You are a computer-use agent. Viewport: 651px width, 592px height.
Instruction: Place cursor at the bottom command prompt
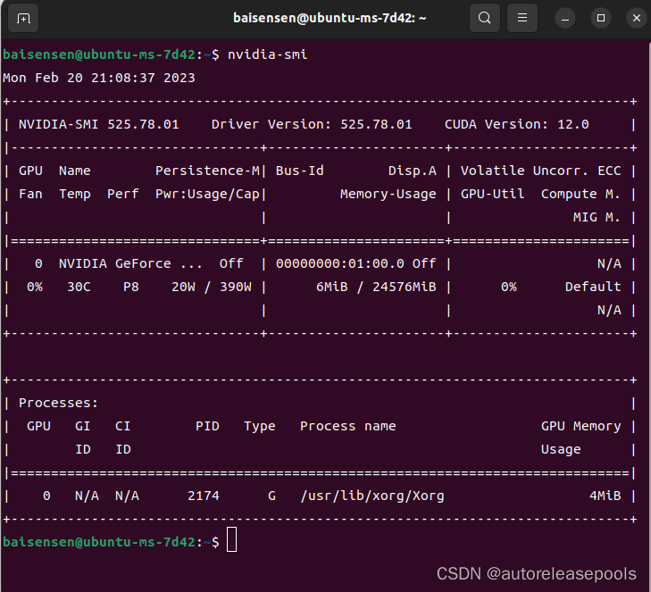[232, 541]
